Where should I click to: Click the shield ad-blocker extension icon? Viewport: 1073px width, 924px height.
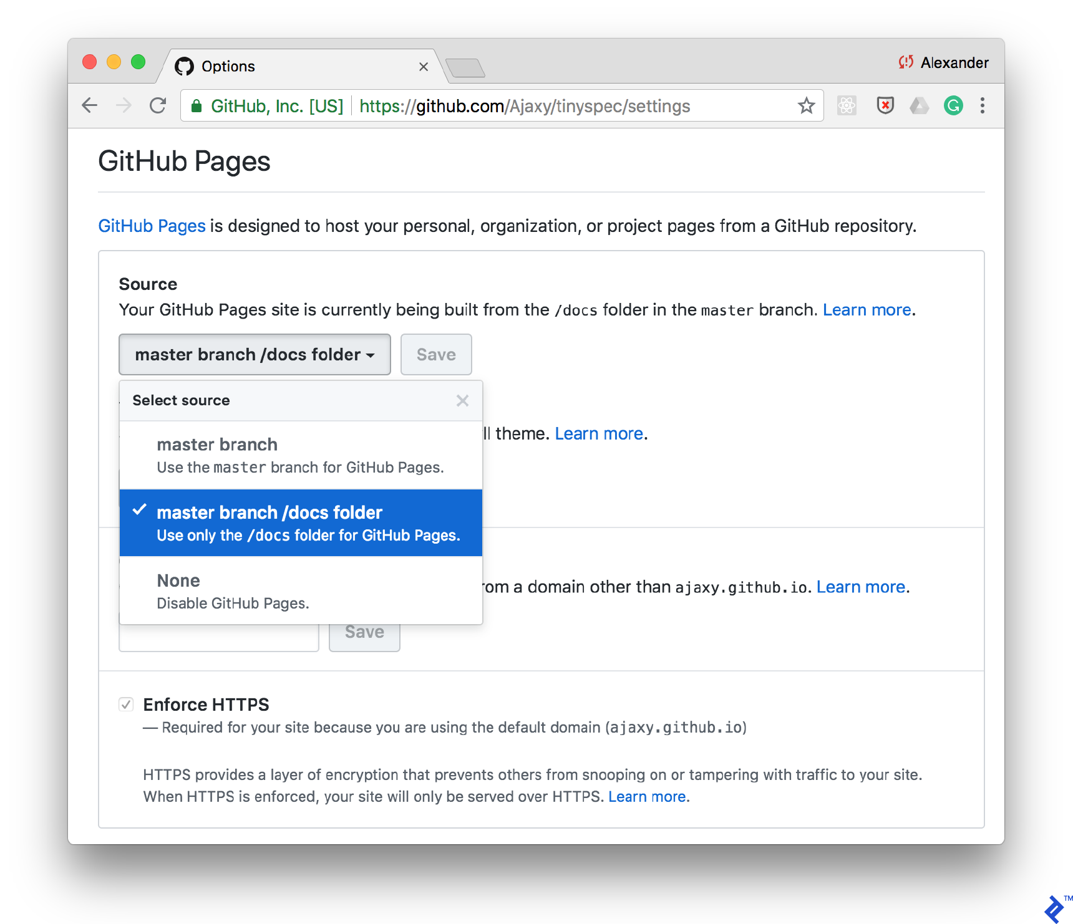point(885,105)
